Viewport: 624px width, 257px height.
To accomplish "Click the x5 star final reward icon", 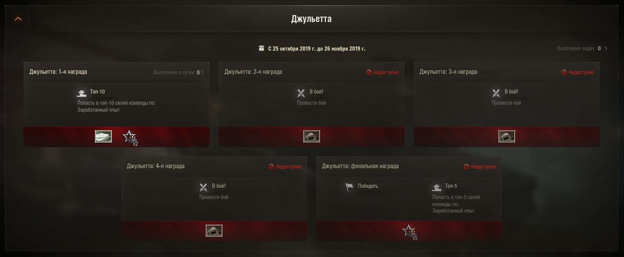I will (410, 232).
